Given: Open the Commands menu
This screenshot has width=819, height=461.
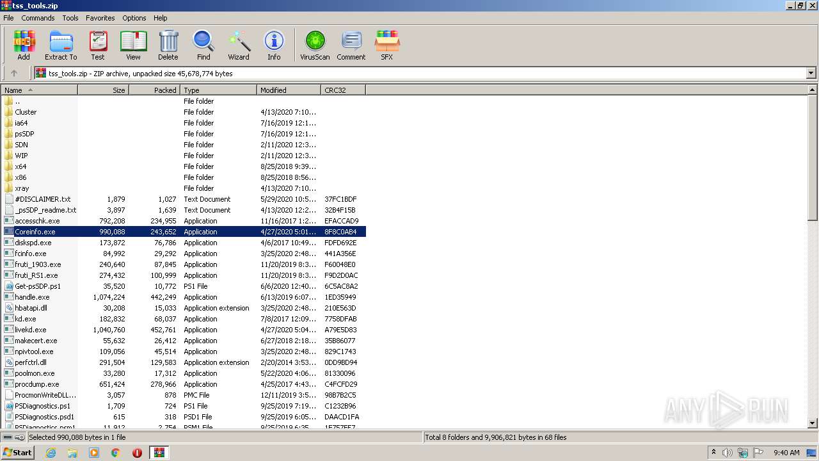Looking at the screenshot, I should point(38,18).
